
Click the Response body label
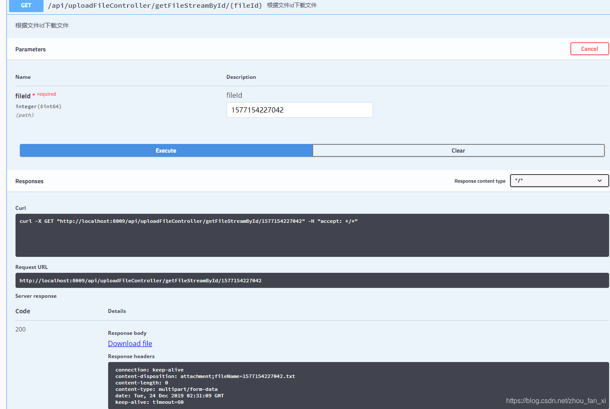pyautogui.click(x=127, y=333)
